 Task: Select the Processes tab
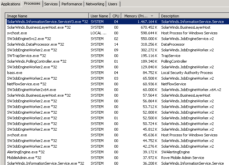[32, 3]
